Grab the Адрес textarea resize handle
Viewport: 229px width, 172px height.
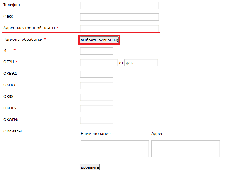[x=218, y=155]
